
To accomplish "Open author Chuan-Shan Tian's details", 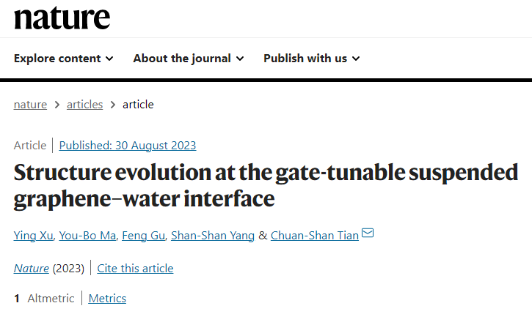I will click(315, 236).
